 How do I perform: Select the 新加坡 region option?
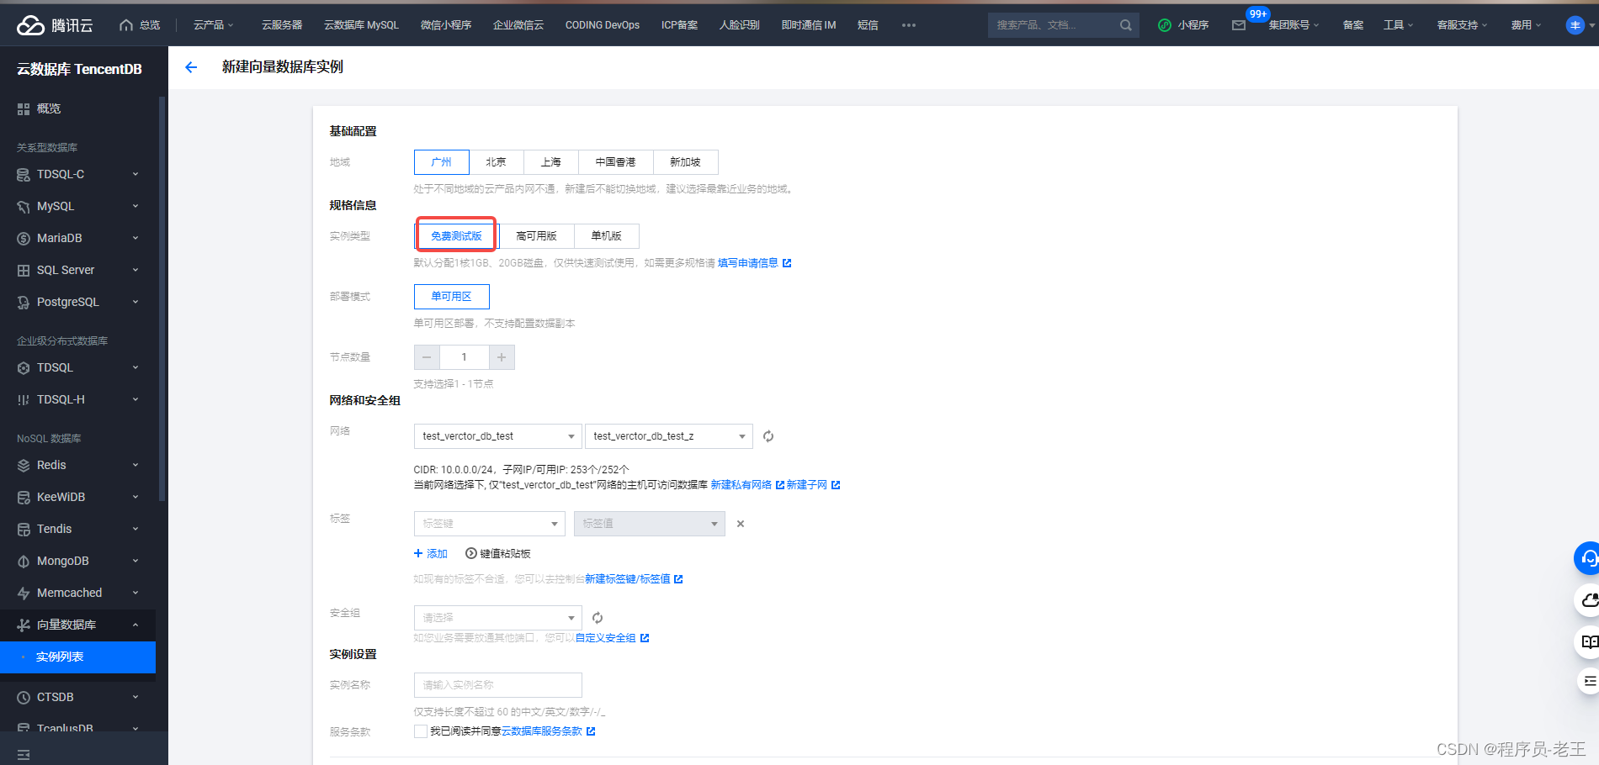click(685, 162)
